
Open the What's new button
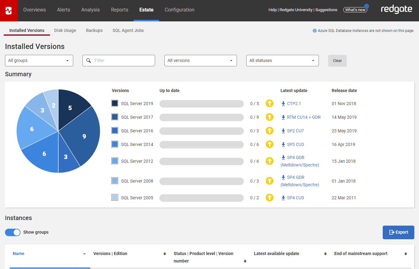[x=355, y=10]
